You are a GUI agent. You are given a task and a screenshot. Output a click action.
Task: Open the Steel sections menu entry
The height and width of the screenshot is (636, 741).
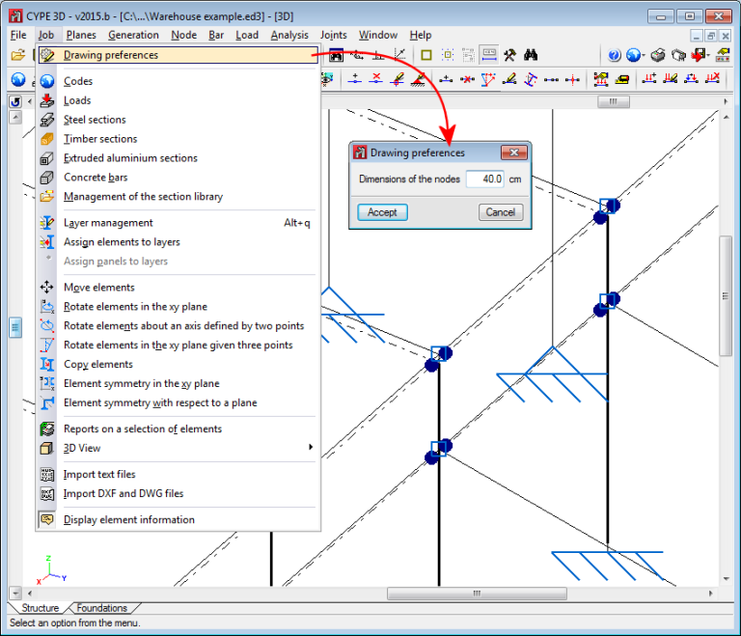pyautogui.click(x=95, y=120)
